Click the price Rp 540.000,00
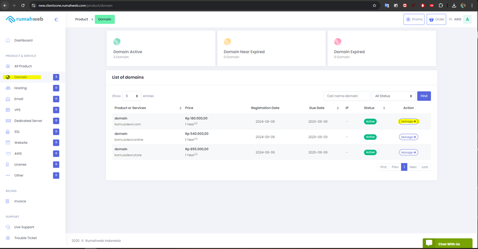 [x=197, y=134]
